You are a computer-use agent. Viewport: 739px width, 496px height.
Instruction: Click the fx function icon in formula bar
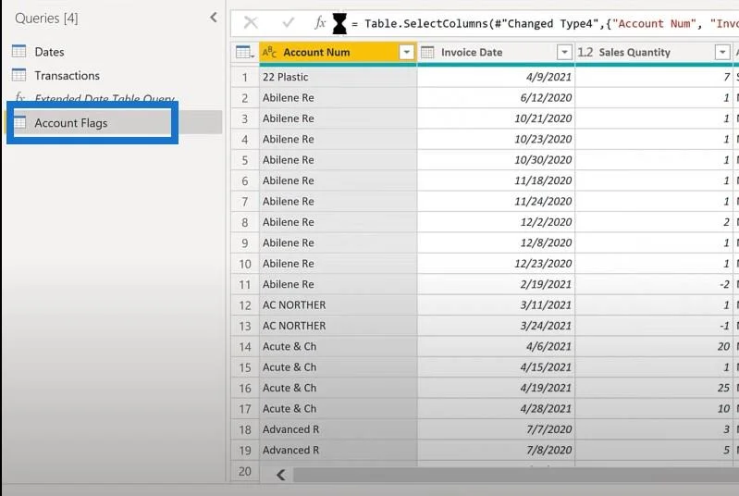320,22
